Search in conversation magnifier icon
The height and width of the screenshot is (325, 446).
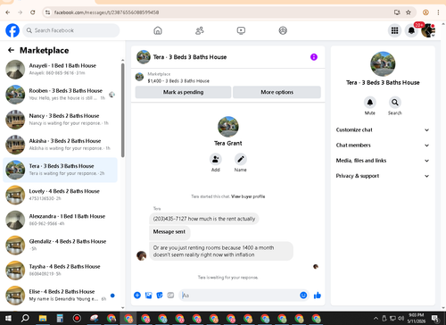(x=395, y=103)
